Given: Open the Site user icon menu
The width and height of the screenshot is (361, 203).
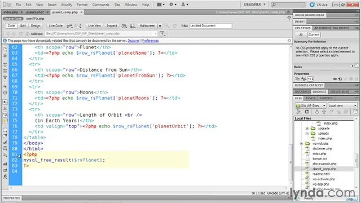Looking at the screenshot, I should (184, 5).
